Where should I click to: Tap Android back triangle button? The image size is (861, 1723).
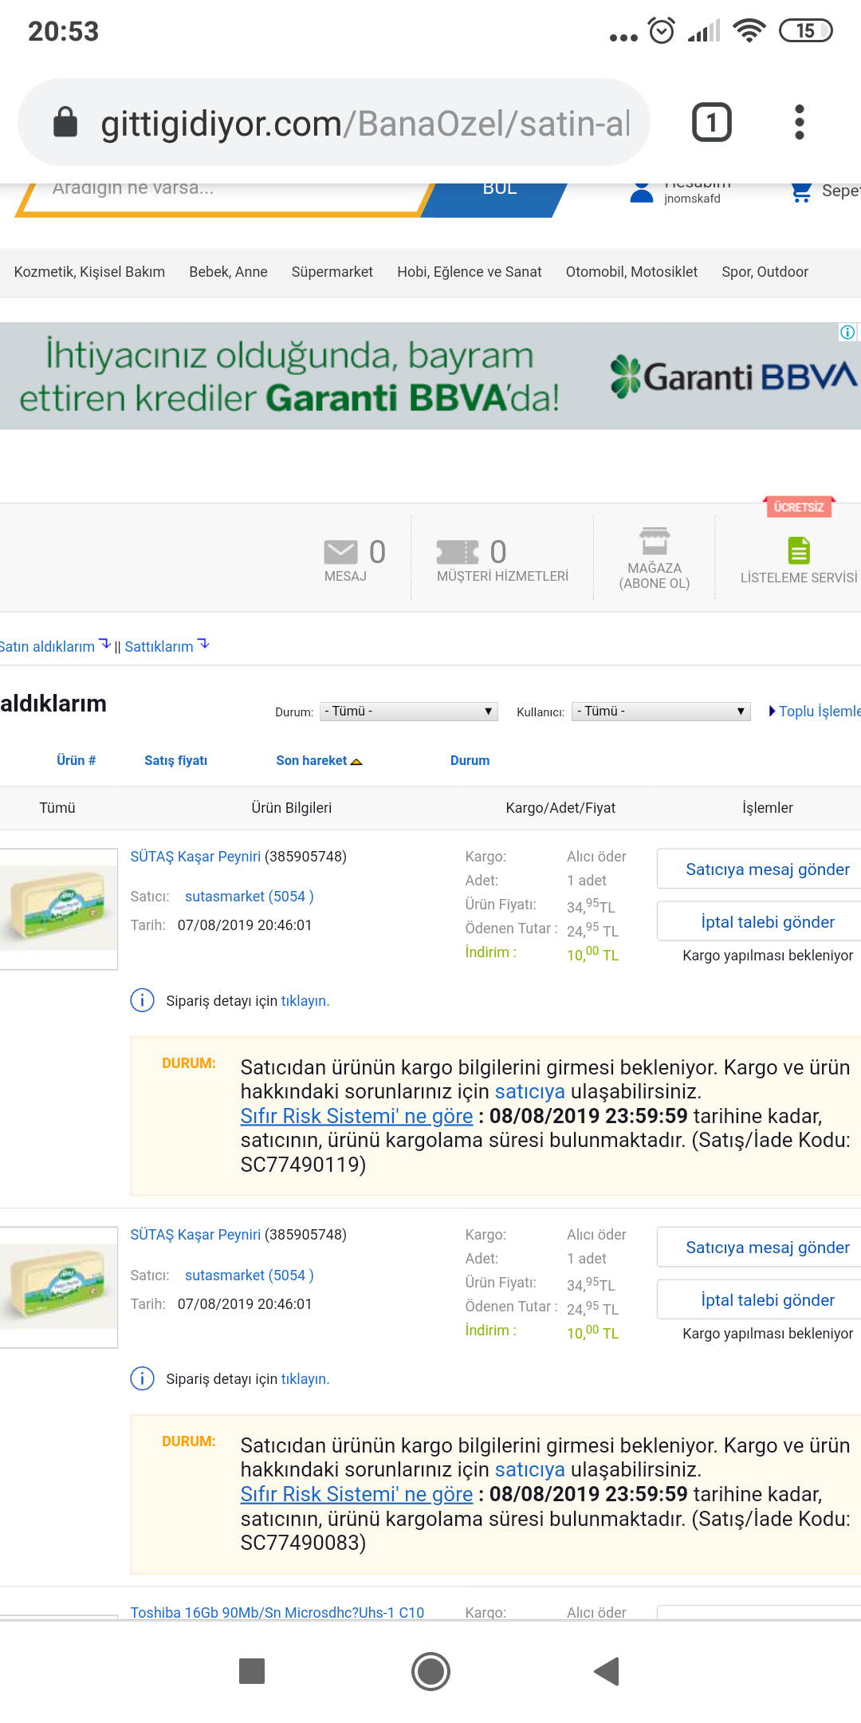(x=607, y=1670)
